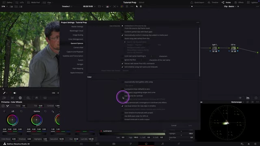Select timecode embedded in source clip radio
260x146 pixels.
(x=122, y=26)
